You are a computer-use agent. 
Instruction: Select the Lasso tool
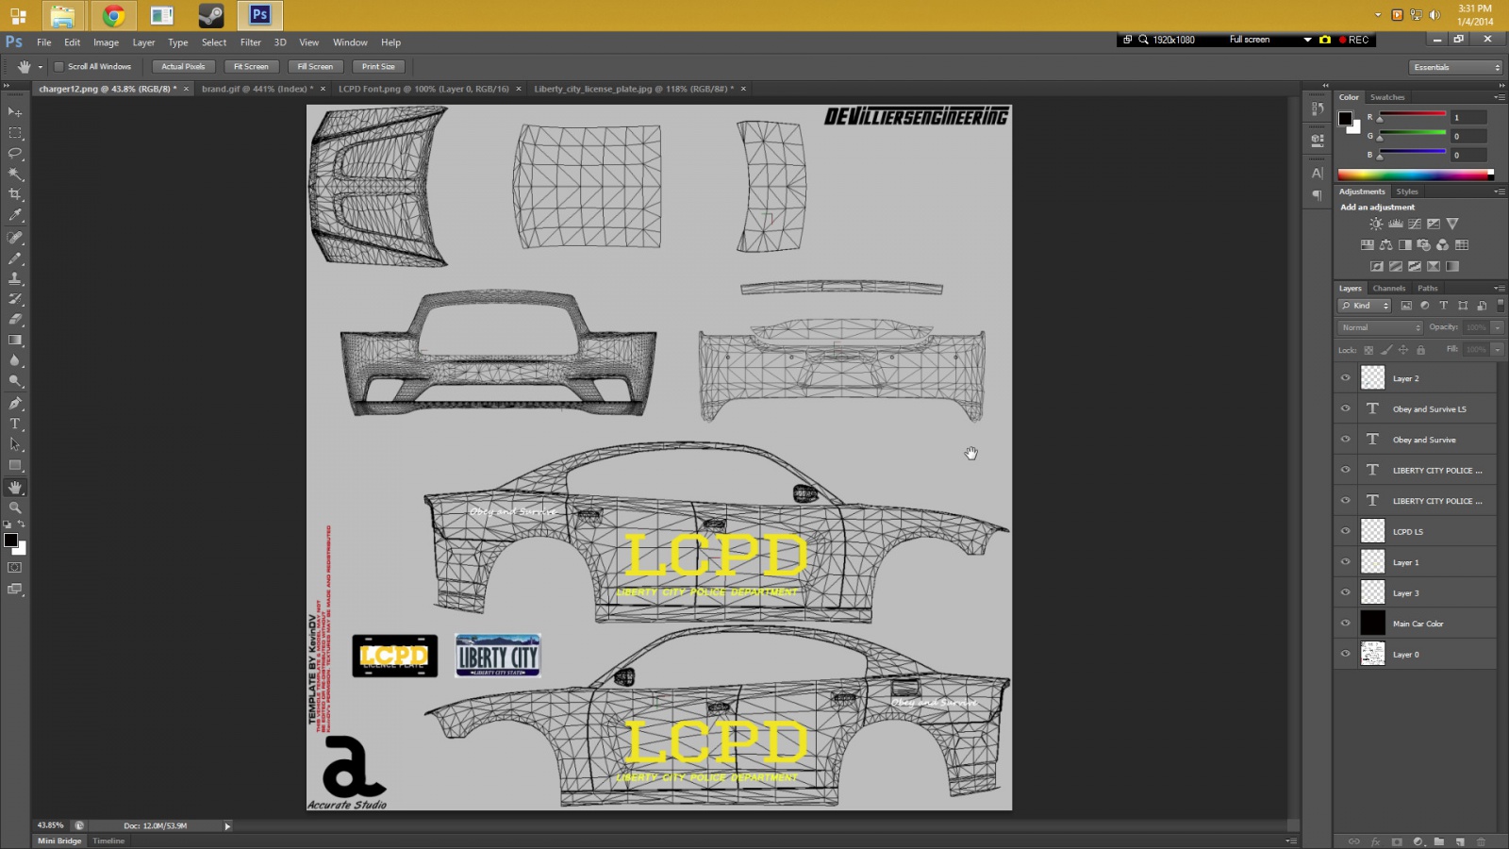pos(15,154)
